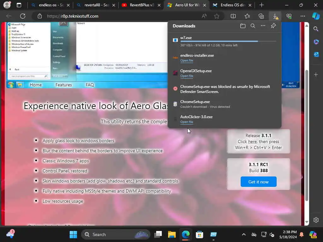Image resolution: width=323 pixels, height=242 pixels.
Task: Follow the 'here' link in Release 3.1.1
Action: [252, 141]
